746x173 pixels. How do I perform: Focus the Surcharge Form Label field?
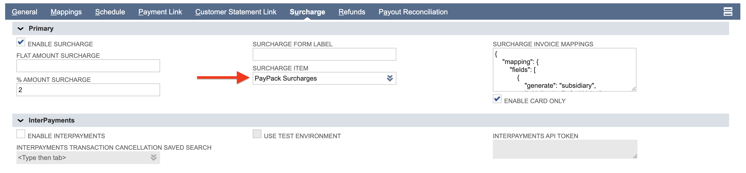(x=324, y=54)
